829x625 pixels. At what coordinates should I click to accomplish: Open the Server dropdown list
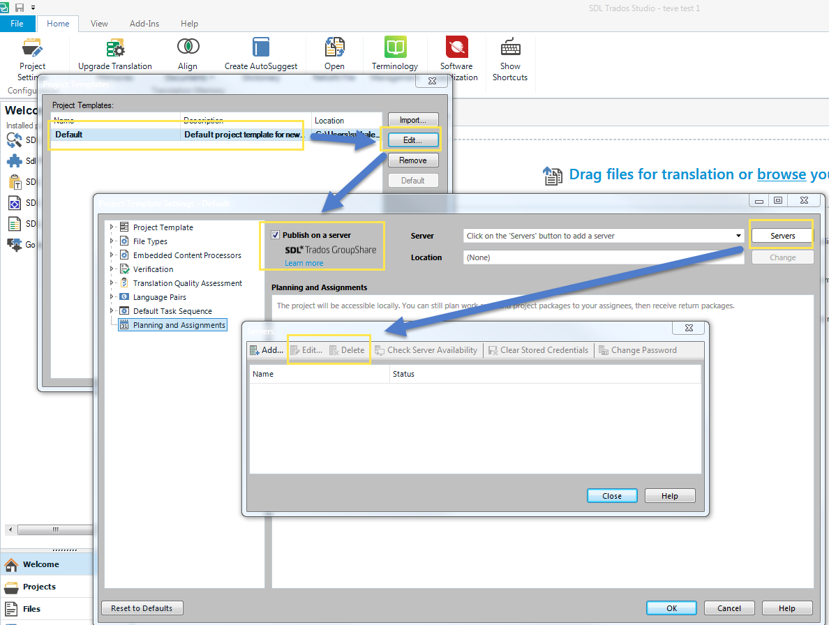coord(738,236)
